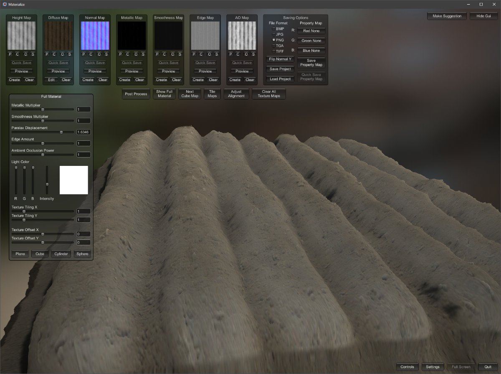Screen dimensions: 501x374
Task: Click the P button under Height Map
Action: [x=10, y=54]
